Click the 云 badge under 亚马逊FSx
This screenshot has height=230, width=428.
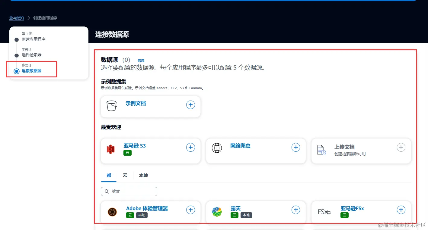[344, 215]
